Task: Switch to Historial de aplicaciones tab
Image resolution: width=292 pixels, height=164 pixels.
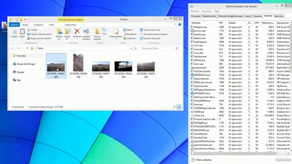Action: (x=230, y=16)
